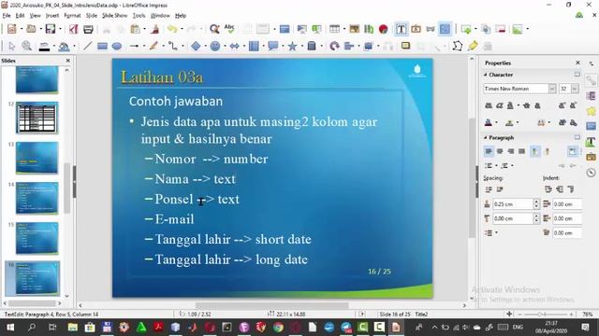This screenshot has height=336, width=599.
Task: Select slide 14 thumbnail
Action: (37, 198)
